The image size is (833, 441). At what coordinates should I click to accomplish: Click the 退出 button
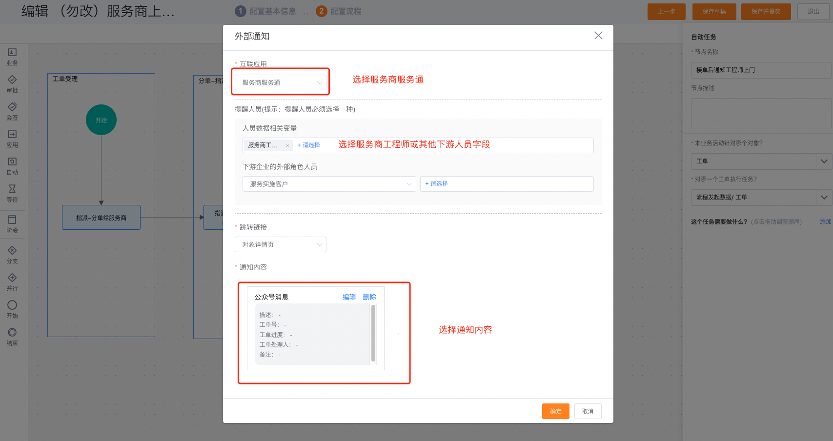point(813,12)
